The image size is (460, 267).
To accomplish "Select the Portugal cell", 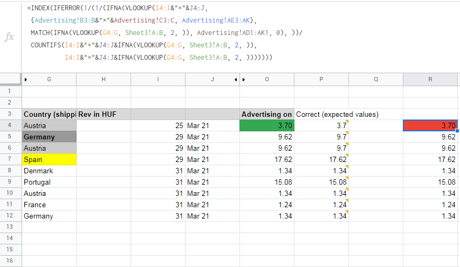I will [49, 182].
